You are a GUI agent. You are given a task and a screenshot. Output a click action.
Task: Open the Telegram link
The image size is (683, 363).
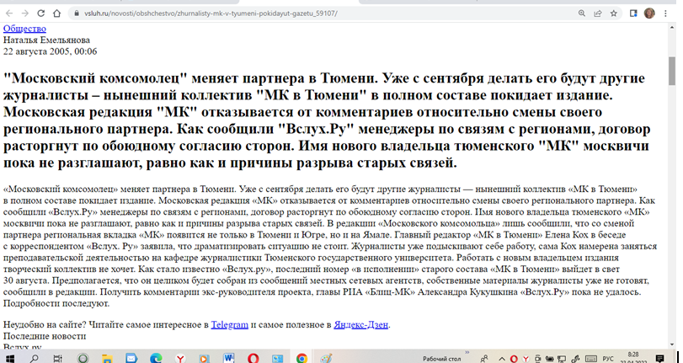(230, 324)
